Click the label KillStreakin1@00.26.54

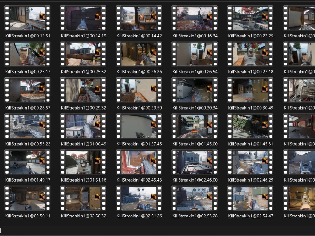[x=195, y=72]
